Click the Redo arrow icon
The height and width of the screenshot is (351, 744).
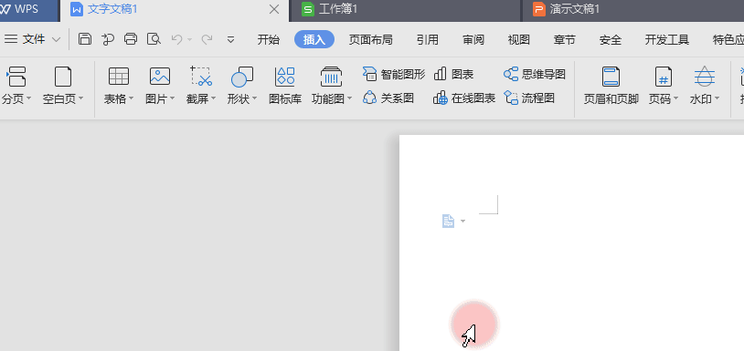(207, 39)
